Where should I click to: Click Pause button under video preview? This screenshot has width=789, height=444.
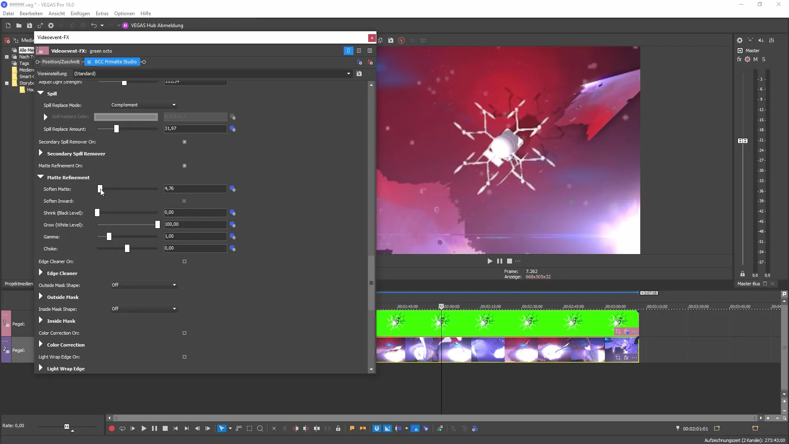(500, 261)
